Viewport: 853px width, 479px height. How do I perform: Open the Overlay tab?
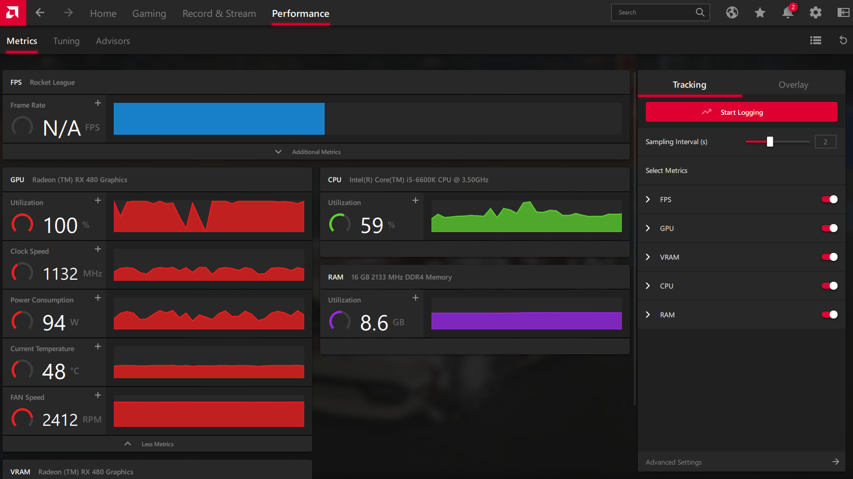793,84
